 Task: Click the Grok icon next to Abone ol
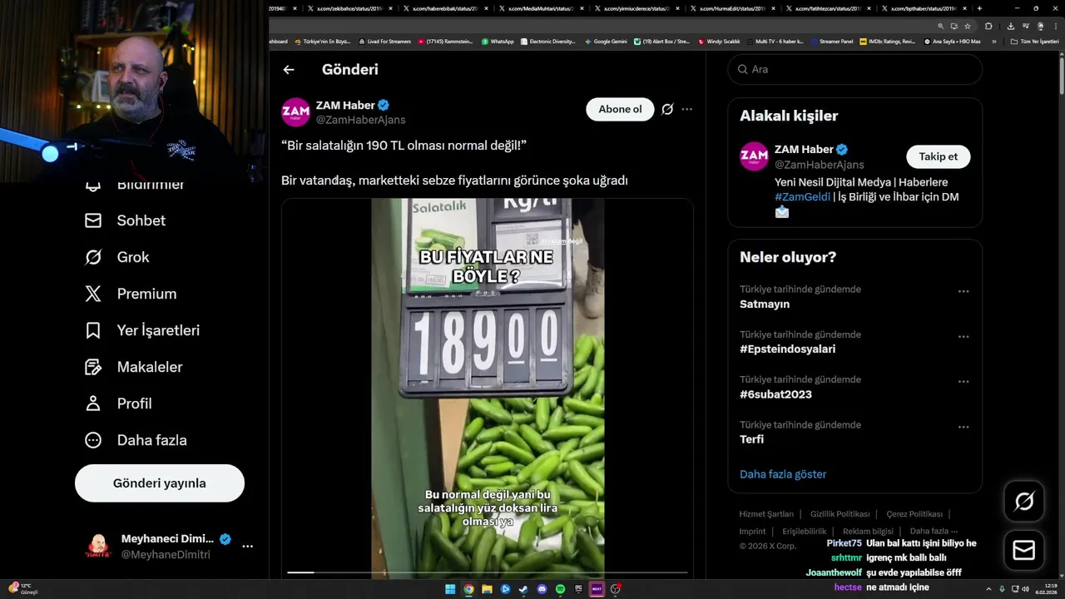point(667,109)
